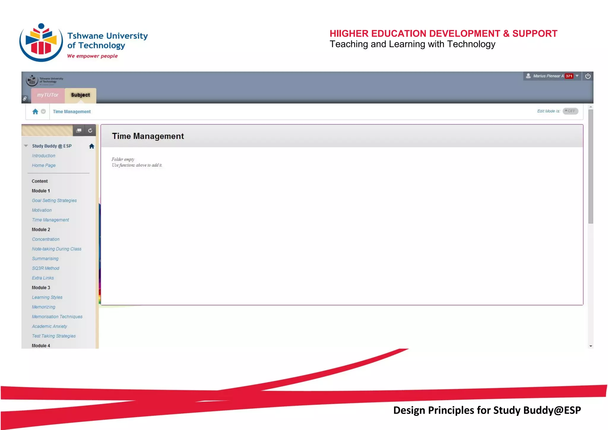This screenshot has width=608, height=430.
Task: Click the Module 3 subheader
Action: click(x=41, y=288)
